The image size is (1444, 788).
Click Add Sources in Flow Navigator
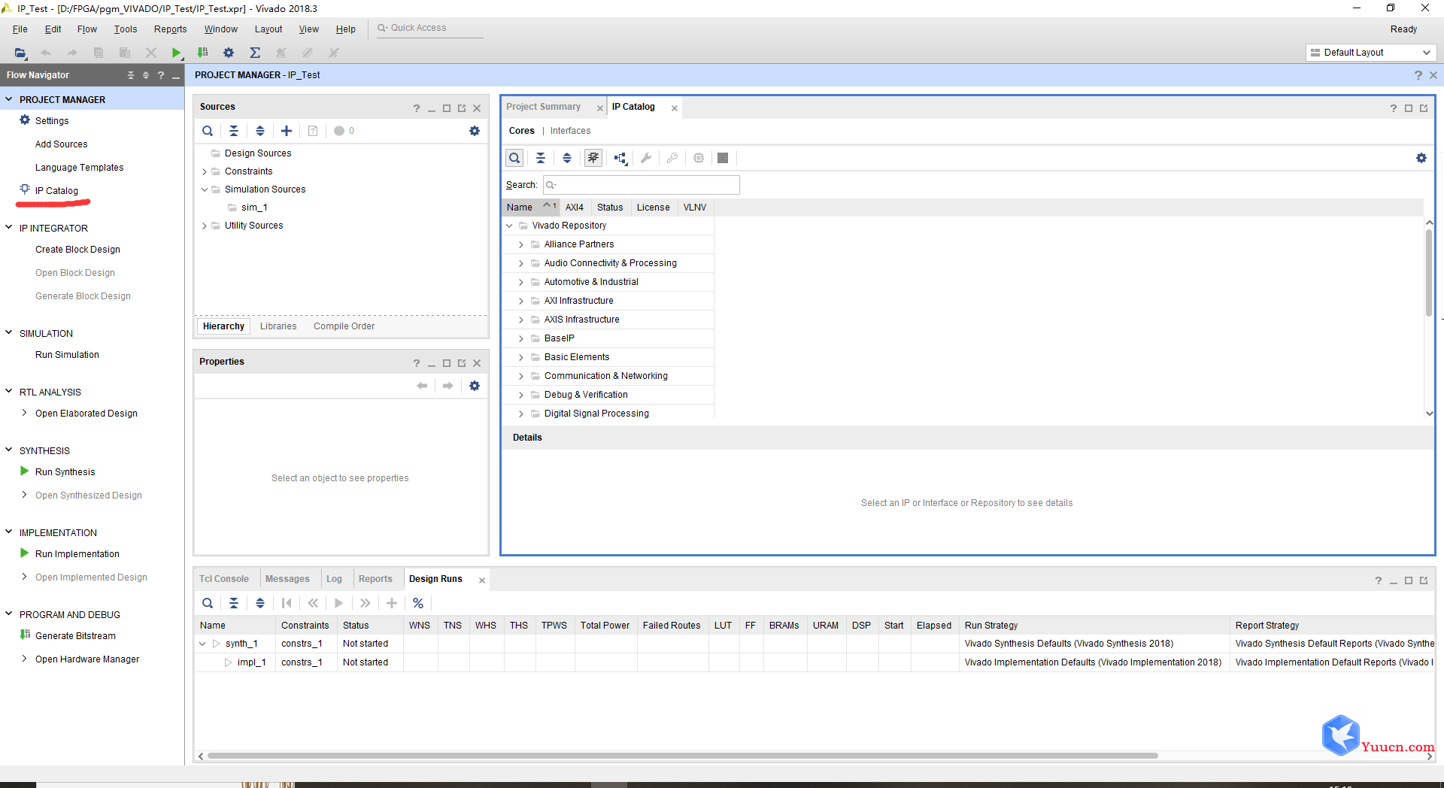tap(62, 144)
